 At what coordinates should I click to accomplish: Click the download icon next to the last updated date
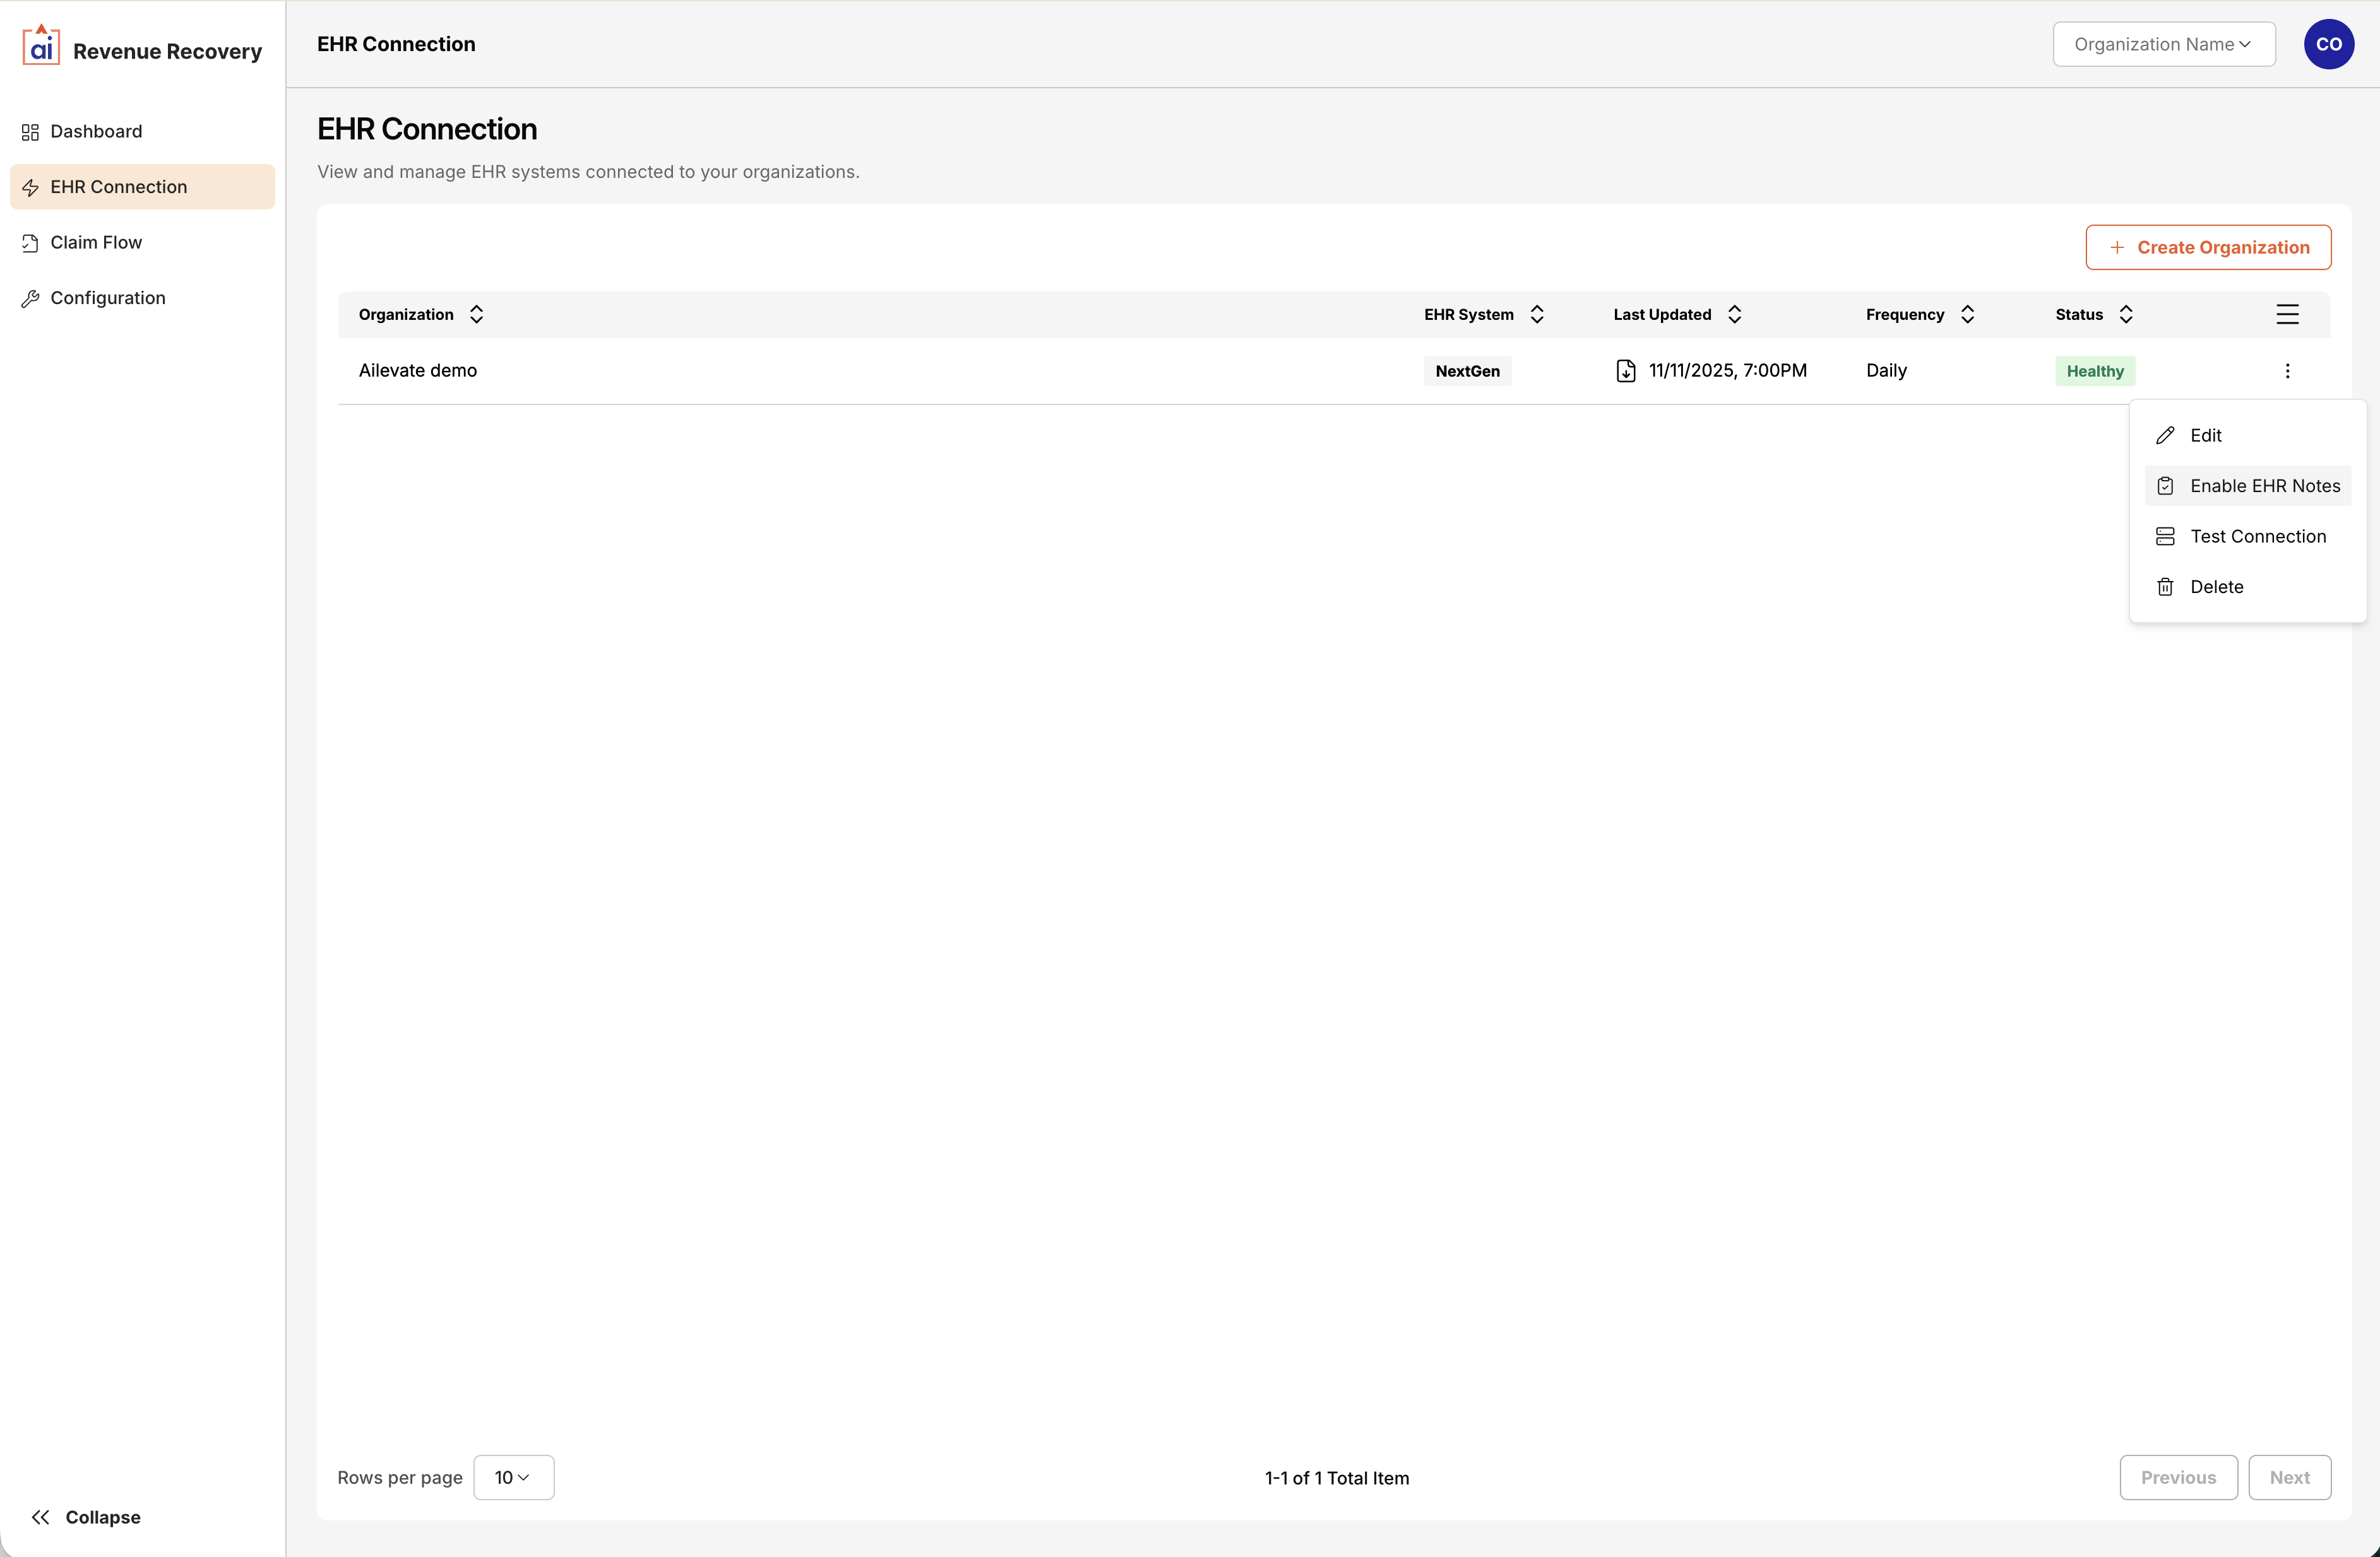pyautogui.click(x=1626, y=371)
